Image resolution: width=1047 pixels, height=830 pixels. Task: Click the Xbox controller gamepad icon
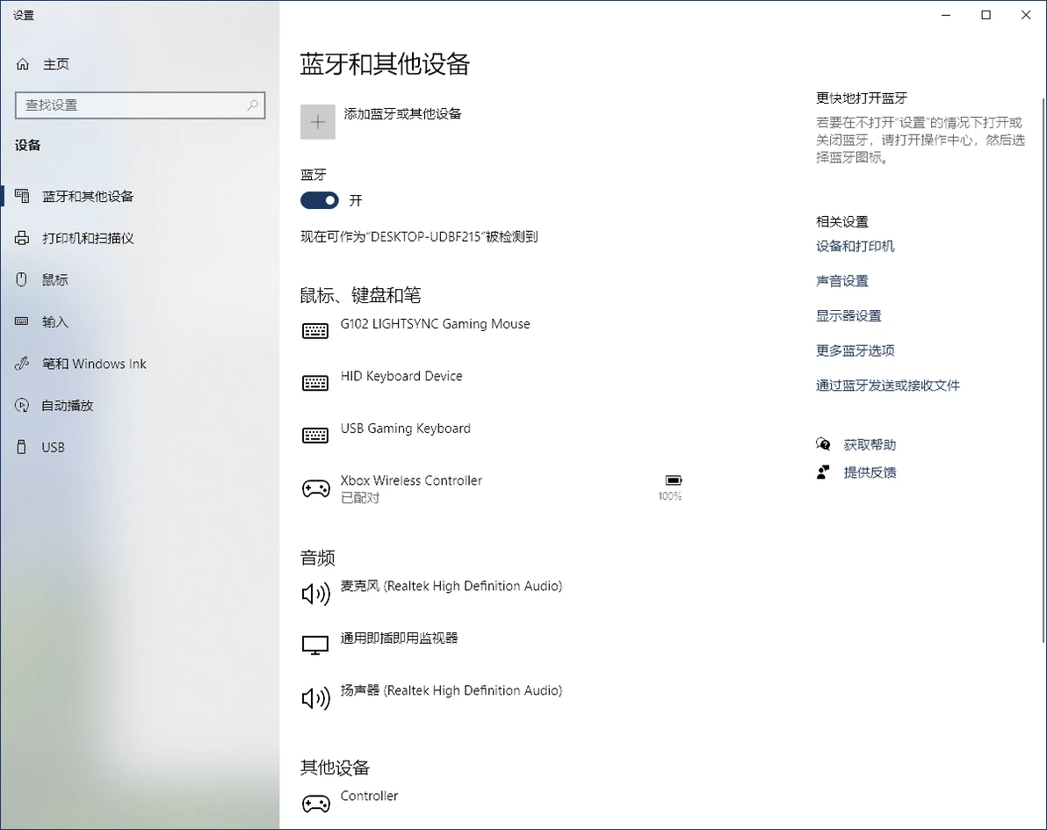[x=315, y=487]
